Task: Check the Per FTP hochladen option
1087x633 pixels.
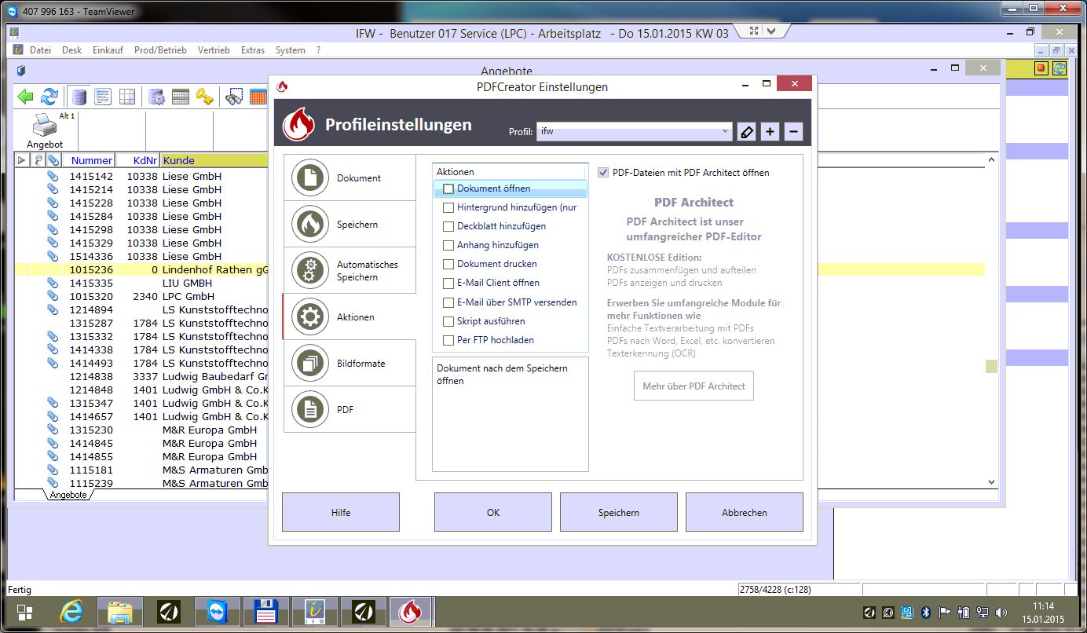Action: [448, 341]
